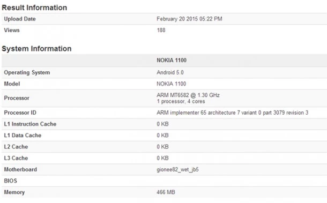
Task: Select the L1 Instruction Cache label
Action: pyautogui.click(x=30, y=124)
